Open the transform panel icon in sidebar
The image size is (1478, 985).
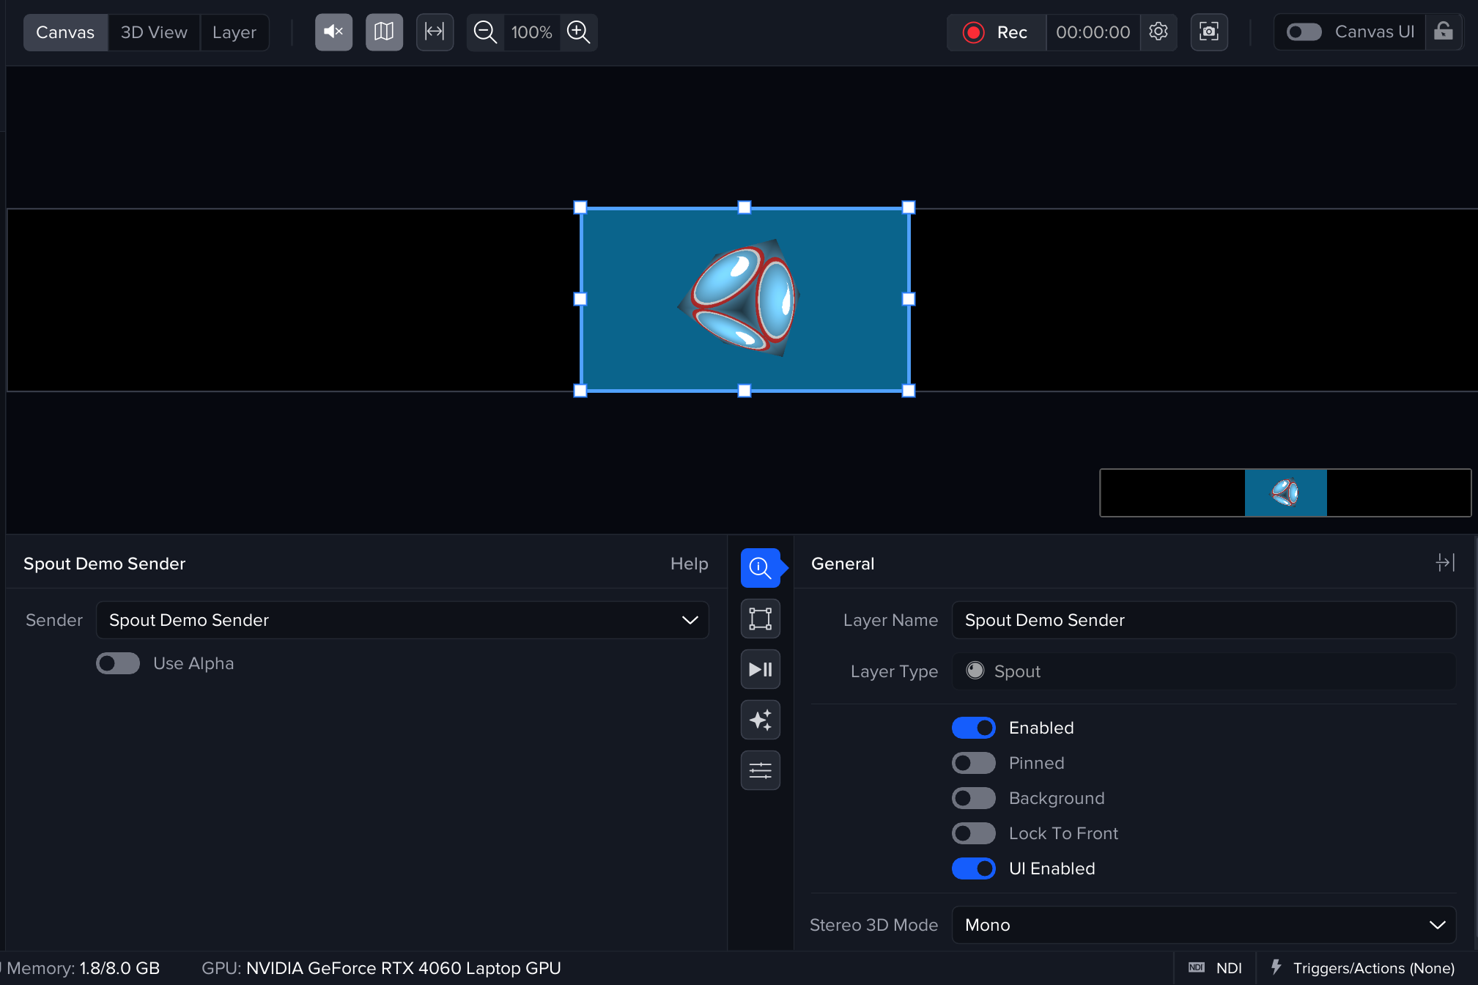(x=760, y=619)
